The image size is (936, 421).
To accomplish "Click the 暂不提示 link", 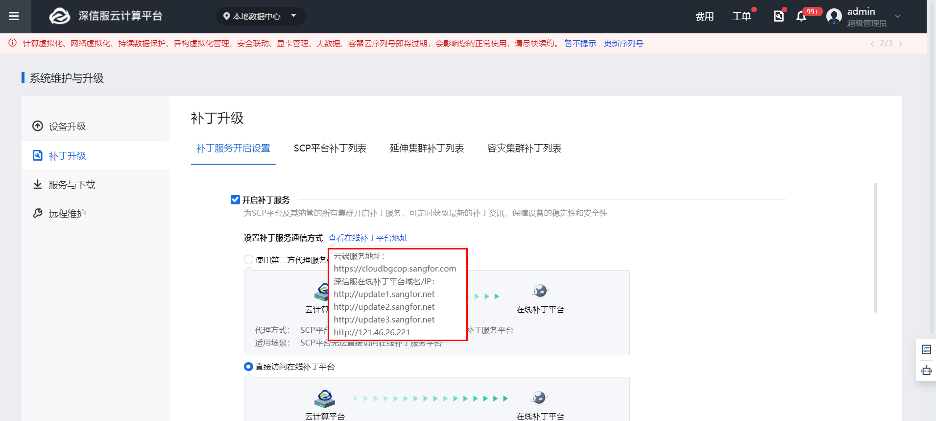I will [x=580, y=43].
